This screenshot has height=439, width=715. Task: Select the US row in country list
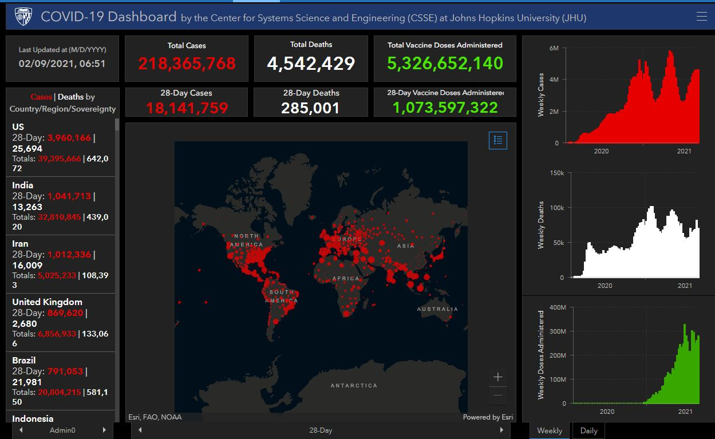[61, 148]
